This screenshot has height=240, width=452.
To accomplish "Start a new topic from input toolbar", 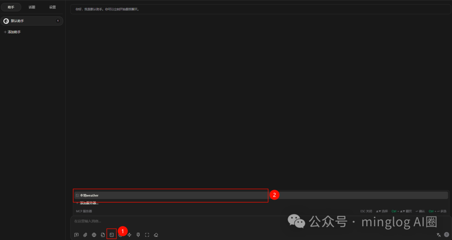I will pos(77,235).
